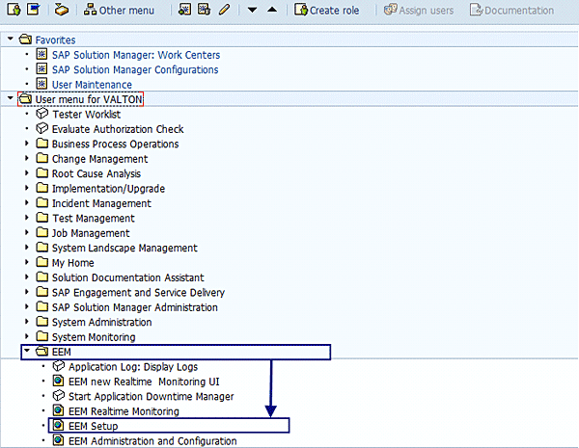Viewport: 579px width, 448px height.
Task: Click the open folder icon in toolbar
Action: click(x=62, y=10)
